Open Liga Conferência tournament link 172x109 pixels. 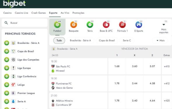coord(27,76)
